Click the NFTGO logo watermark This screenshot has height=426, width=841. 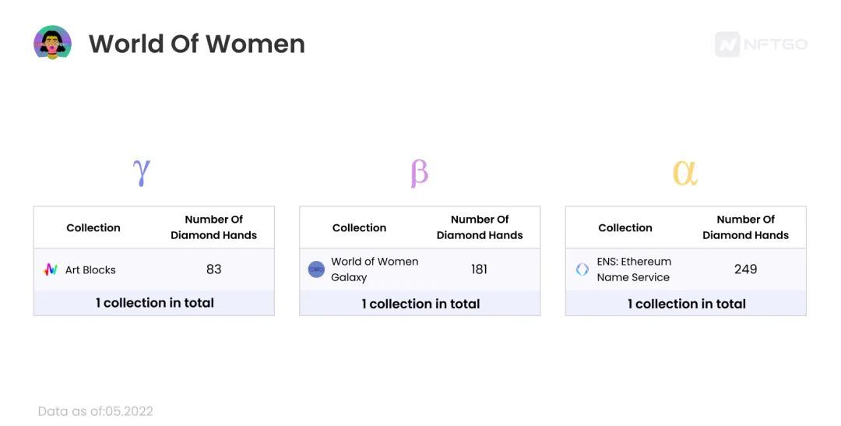(761, 44)
